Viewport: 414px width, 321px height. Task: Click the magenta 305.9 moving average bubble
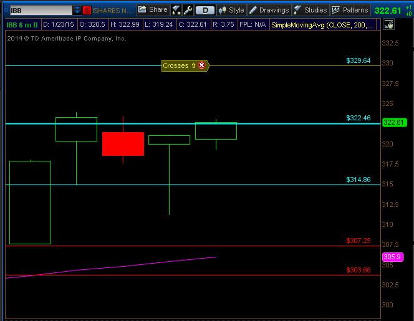[x=393, y=257]
